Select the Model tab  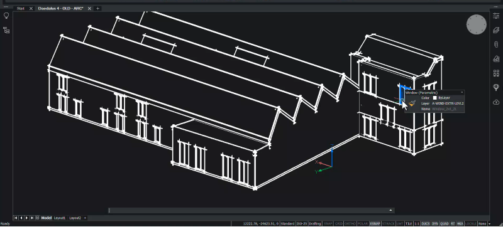click(47, 218)
